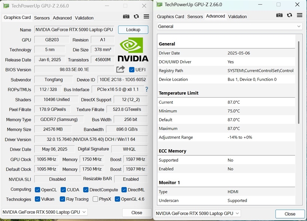
Task: Click the Bus Interface question mark icon
Action: tap(146, 89)
